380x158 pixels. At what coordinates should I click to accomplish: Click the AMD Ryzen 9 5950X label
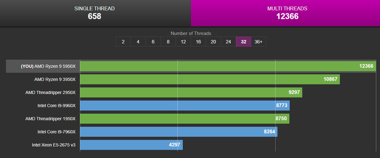[48, 66]
